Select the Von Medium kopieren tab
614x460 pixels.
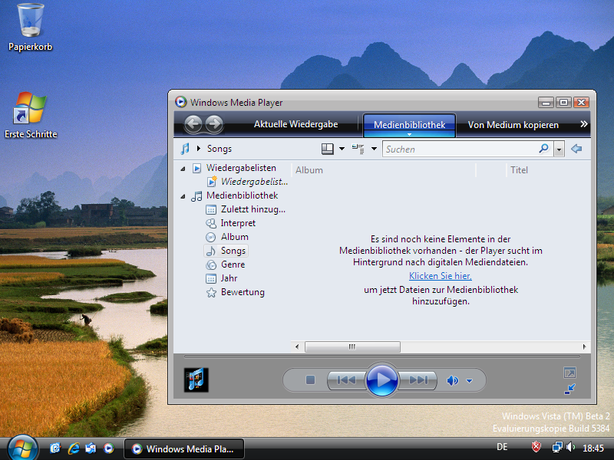(x=513, y=124)
